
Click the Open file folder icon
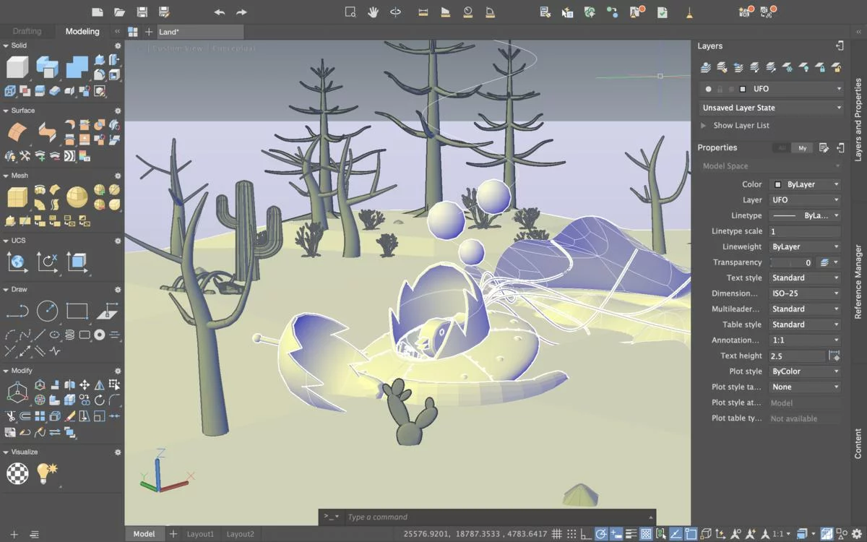point(120,12)
